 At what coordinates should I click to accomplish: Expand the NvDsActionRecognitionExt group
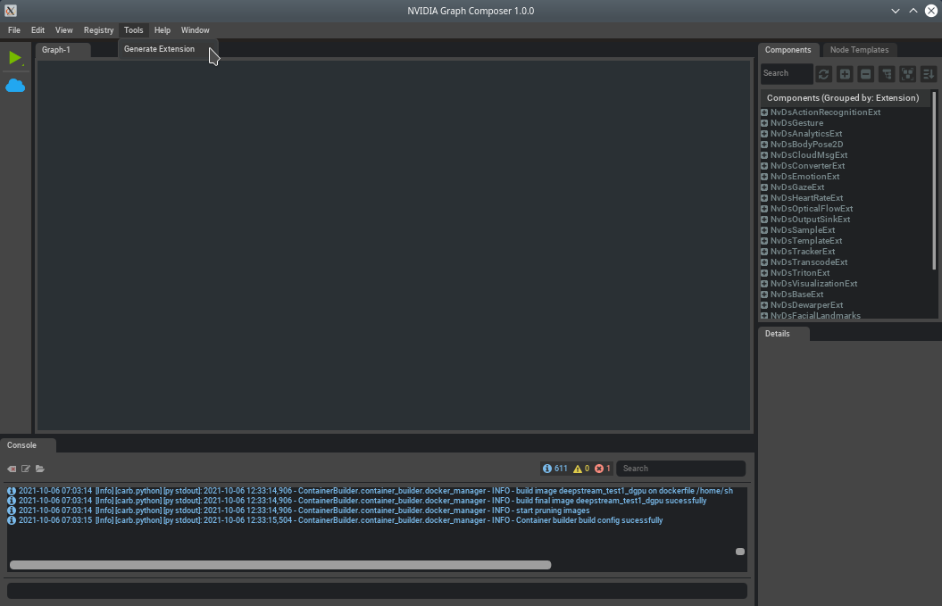764,112
